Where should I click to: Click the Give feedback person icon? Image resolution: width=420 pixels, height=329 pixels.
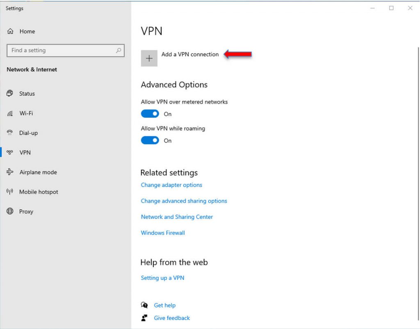click(x=144, y=318)
